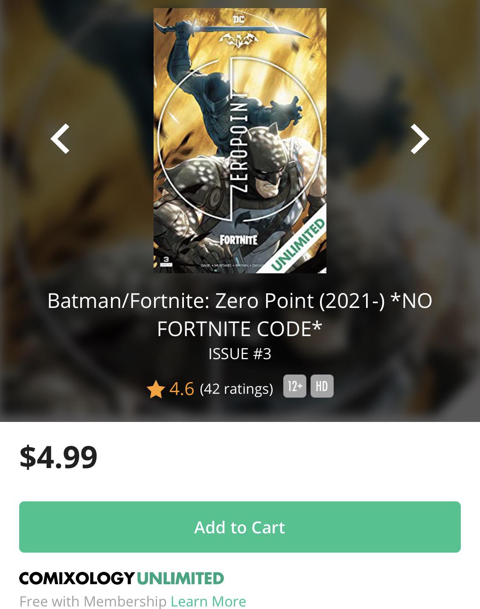This screenshot has height=609, width=480.
Task: Click the Batman logo on the cover
Action: 239,39
